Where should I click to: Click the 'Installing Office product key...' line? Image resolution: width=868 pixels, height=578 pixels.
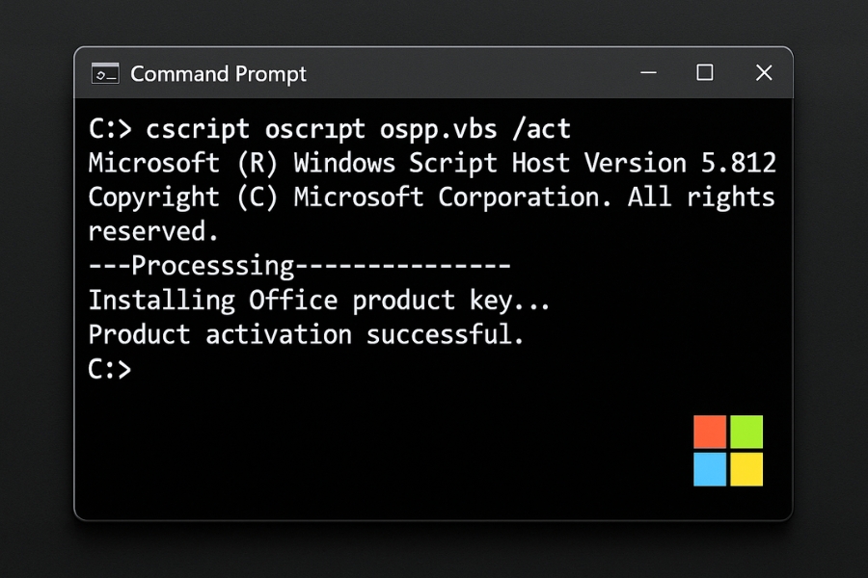point(319,301)
